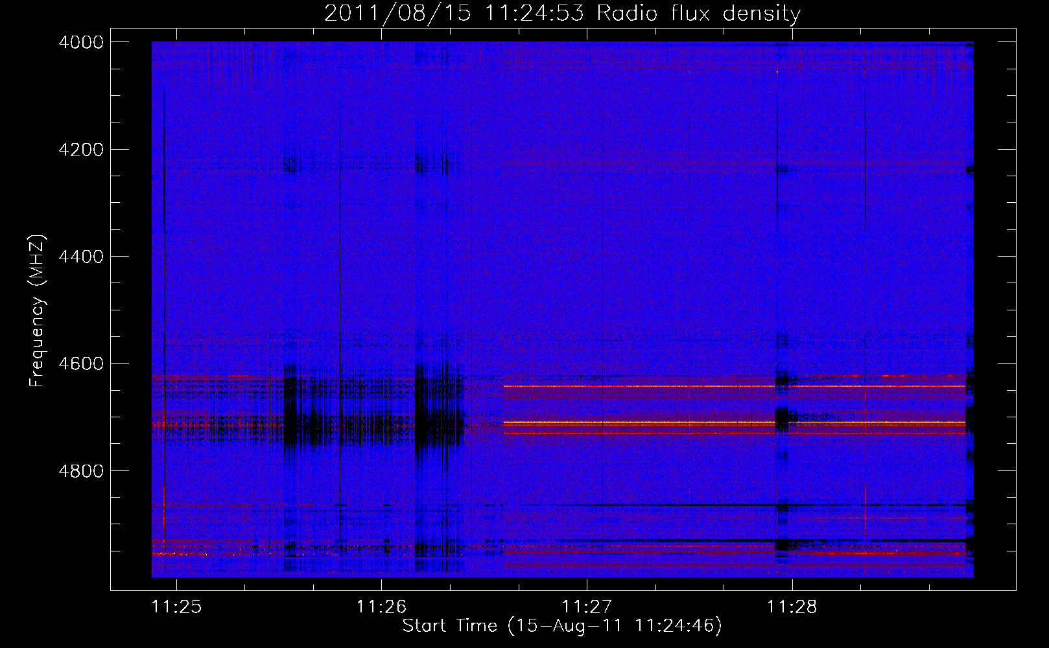Select the '4000' frequency axis label

(81, 42)
